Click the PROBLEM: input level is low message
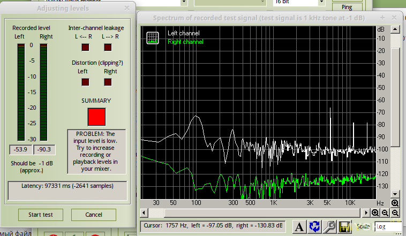The height and width of the screenshot is (236, 406). pos(96,151)
